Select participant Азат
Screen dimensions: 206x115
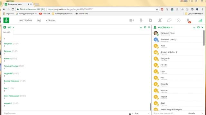[x=177, y=103]
